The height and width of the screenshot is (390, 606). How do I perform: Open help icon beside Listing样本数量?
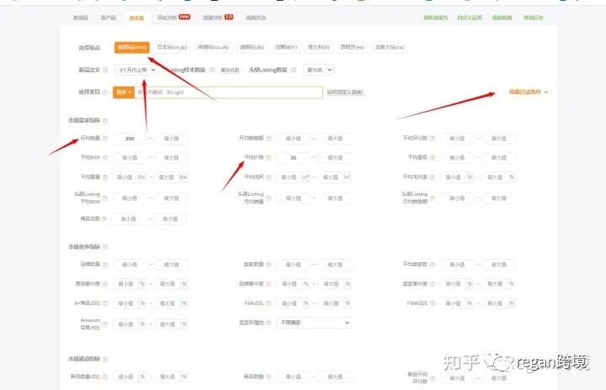click(x=212, y=71)
